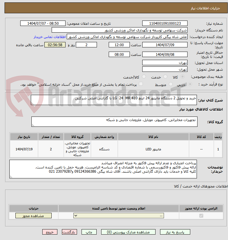Click the جزئیات column header
This screenshot has width=228, height=240.
pyautogui.click(x=34, y=208)
